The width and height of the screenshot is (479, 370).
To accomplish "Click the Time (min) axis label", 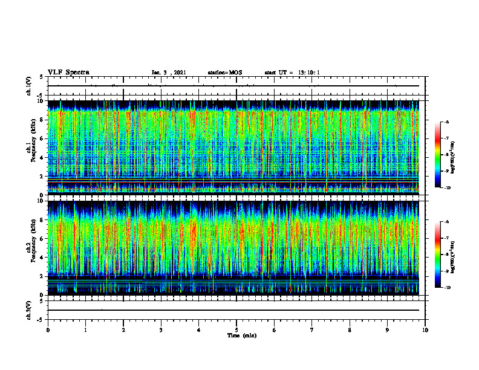I will pyautogui.click(x=242, y=336).
